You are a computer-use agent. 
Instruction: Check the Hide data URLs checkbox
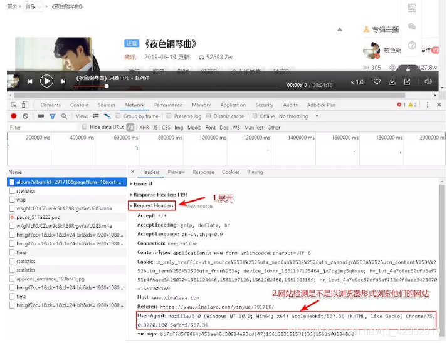pyautogui.click(x=85, y=126)
